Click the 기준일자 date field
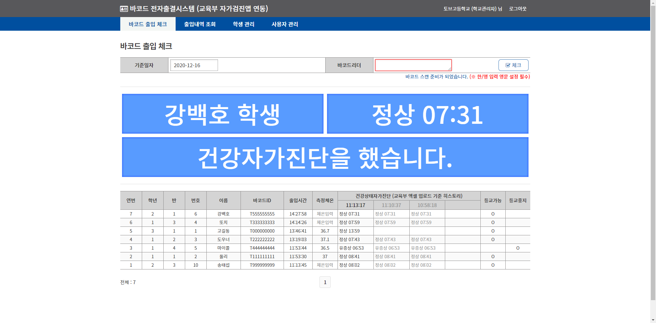 click(194, 65)
